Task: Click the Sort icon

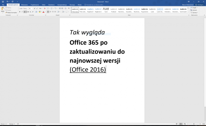Action: [66, 9]
